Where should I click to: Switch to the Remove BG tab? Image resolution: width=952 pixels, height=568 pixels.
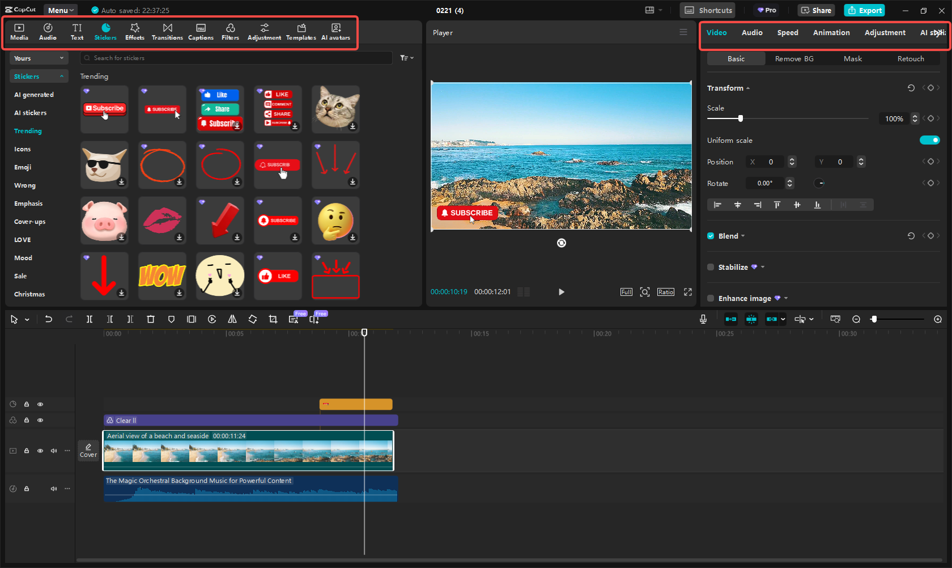point(794,58)
